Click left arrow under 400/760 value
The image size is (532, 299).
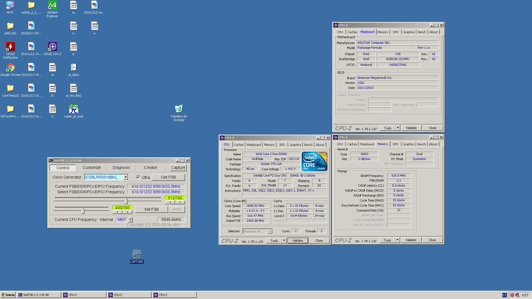click(117, 212)
